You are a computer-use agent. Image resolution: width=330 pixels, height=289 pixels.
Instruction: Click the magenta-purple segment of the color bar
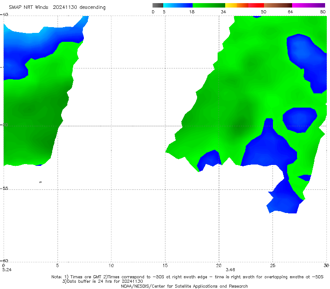(x=309, y=5)
